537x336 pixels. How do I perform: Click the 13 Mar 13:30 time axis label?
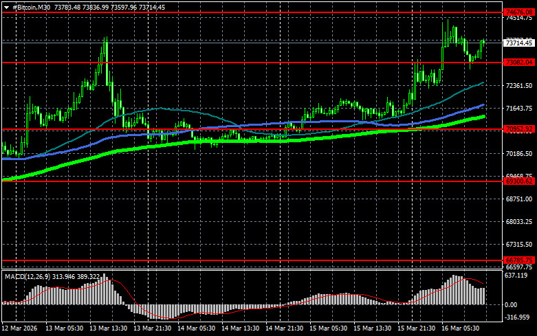tap(108, 328)
